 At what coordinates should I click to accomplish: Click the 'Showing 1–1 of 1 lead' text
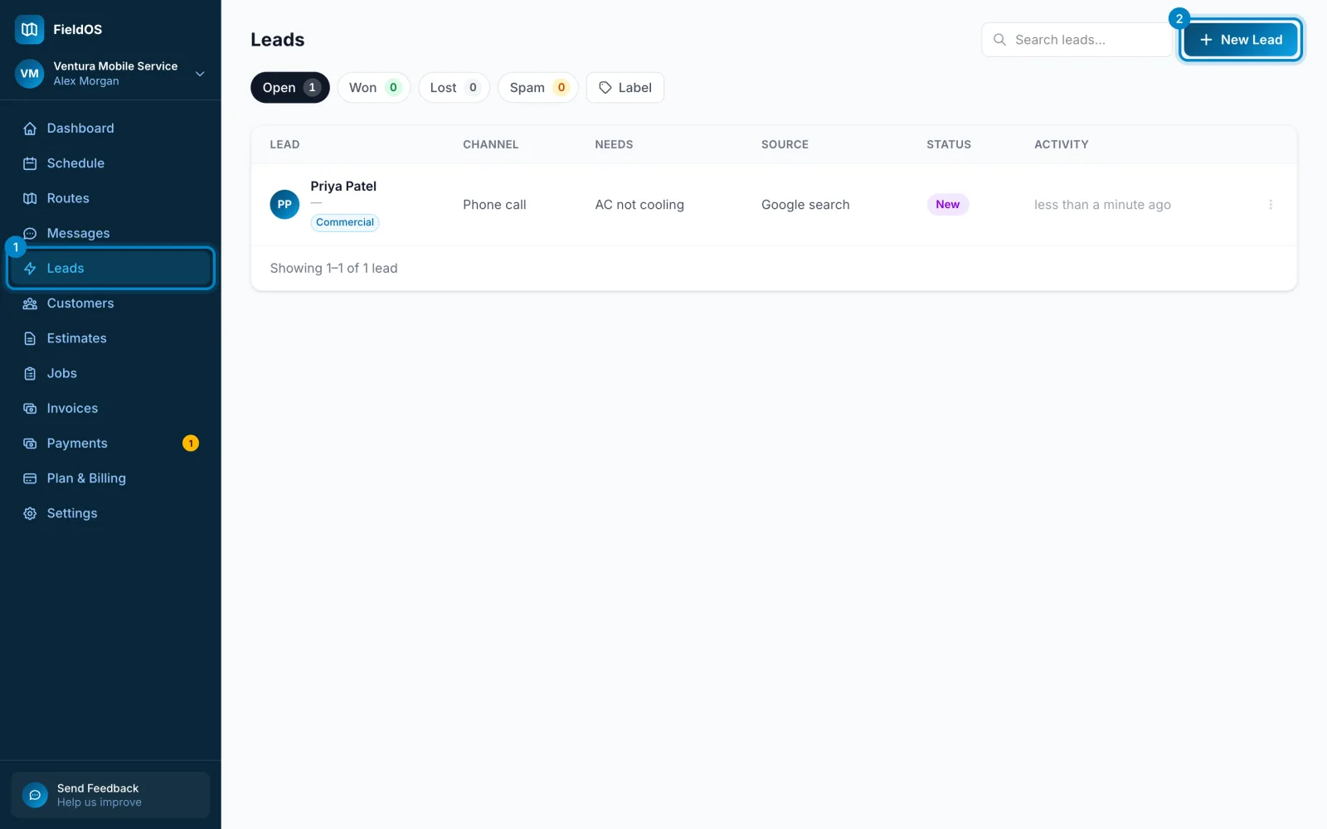pyautogui.click(x=333, y=269)
